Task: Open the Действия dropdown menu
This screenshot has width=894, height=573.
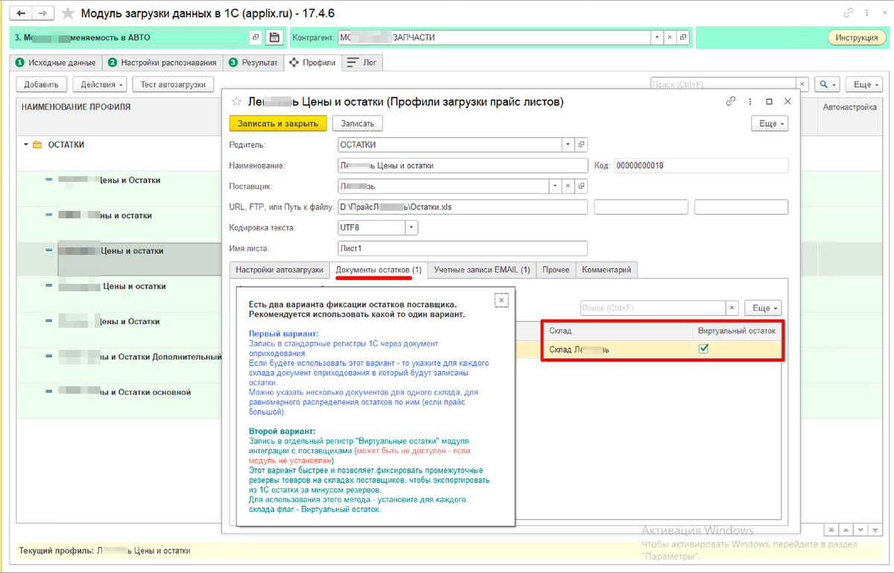Action: point(100,84)
